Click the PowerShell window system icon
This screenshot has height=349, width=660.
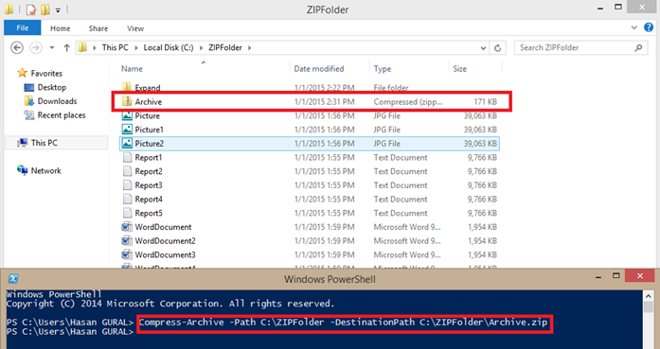point(13,279)
